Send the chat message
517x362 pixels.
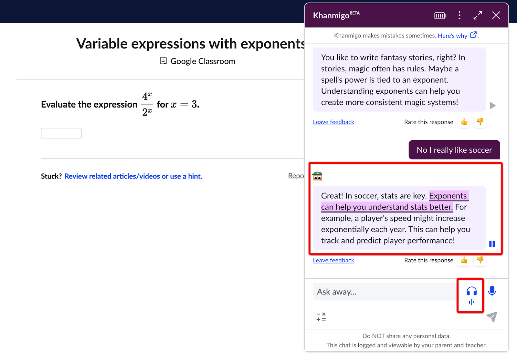pos(491,317)
